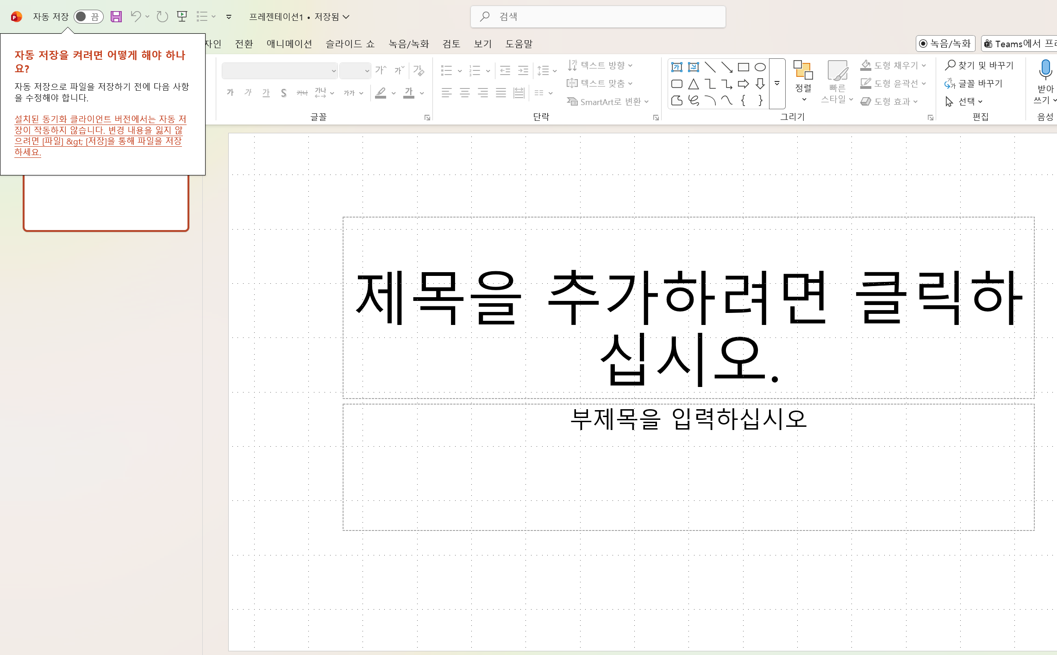Screen dimensions: 1057x655
Task: Click 찾기 및 바꾸기
Action: [979, 65]
